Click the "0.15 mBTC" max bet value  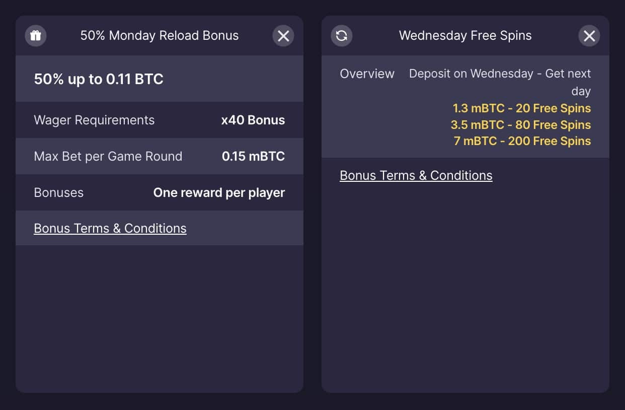[x=253, y=156]
